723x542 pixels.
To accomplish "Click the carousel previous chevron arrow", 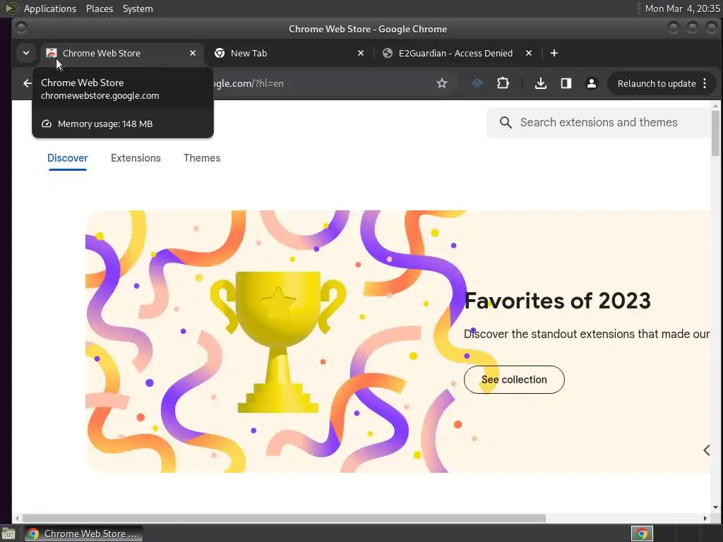I will (706, 450).
